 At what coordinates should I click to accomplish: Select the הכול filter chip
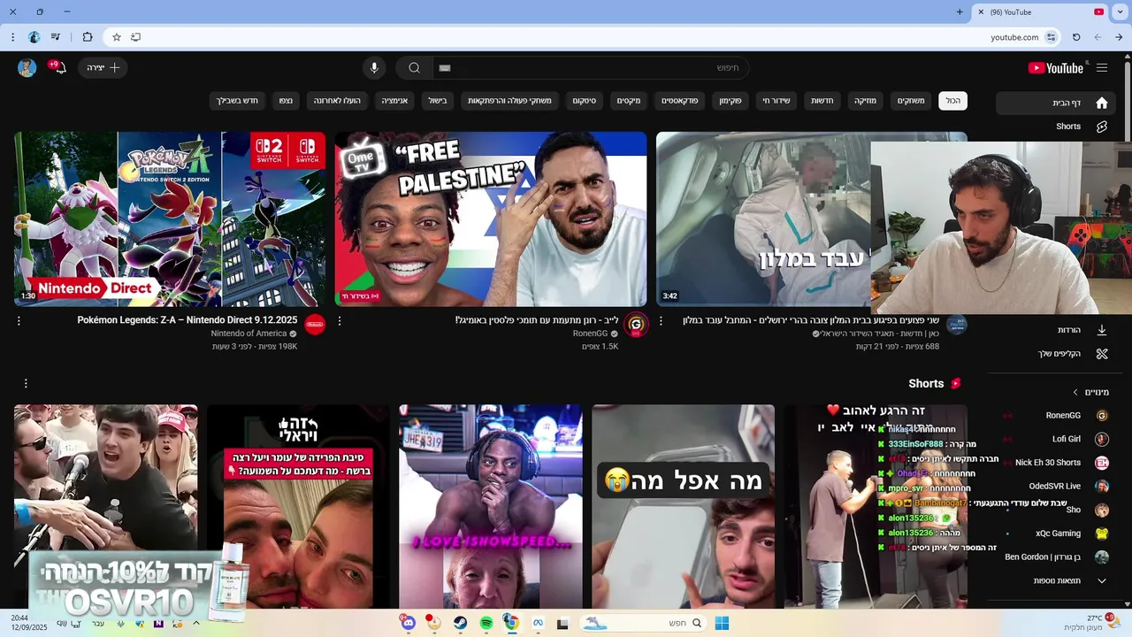pyautogui.click(x=952, y=101)
